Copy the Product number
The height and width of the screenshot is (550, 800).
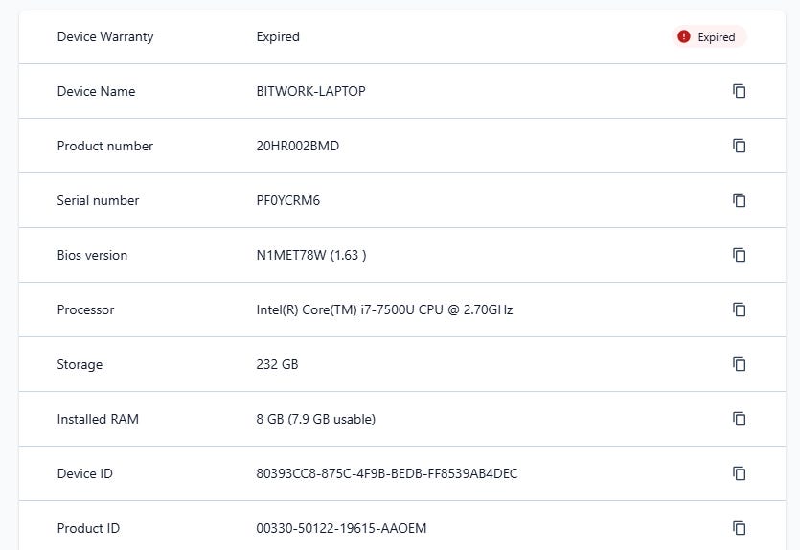[739, 146]
